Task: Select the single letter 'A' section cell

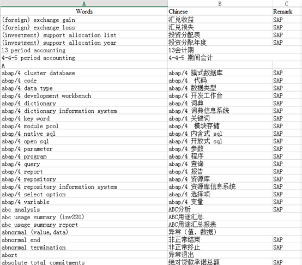Action: [84, 65]
